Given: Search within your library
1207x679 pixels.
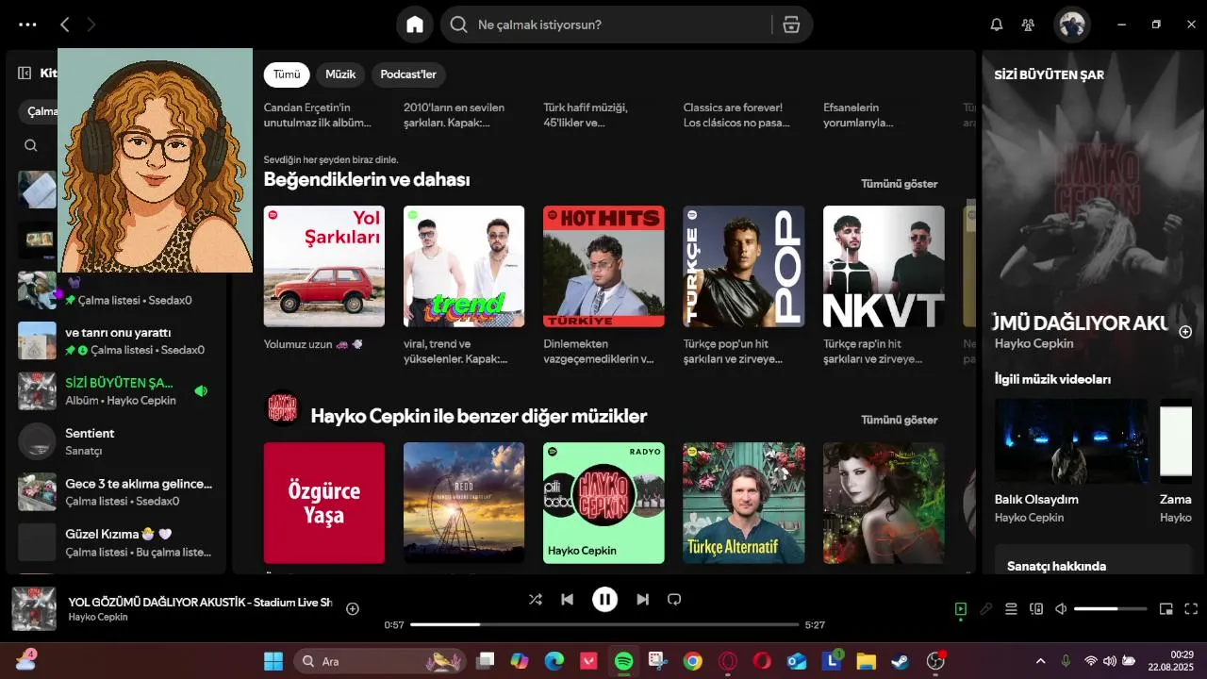Looking at the screenshot, I should (x=31, y=145).
